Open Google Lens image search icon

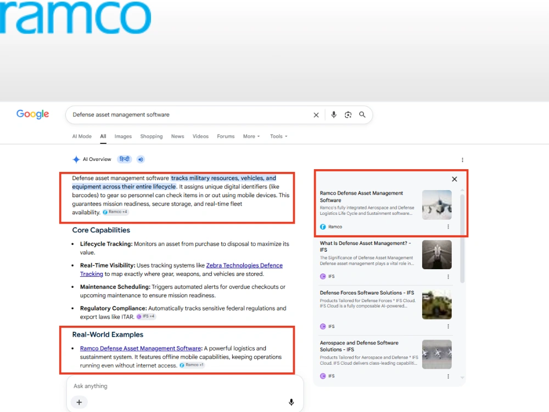click(348, 115)
